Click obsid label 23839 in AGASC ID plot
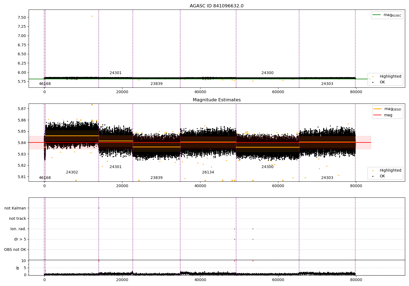This screenshot has height=286, width=409. (x=157, y=84)
